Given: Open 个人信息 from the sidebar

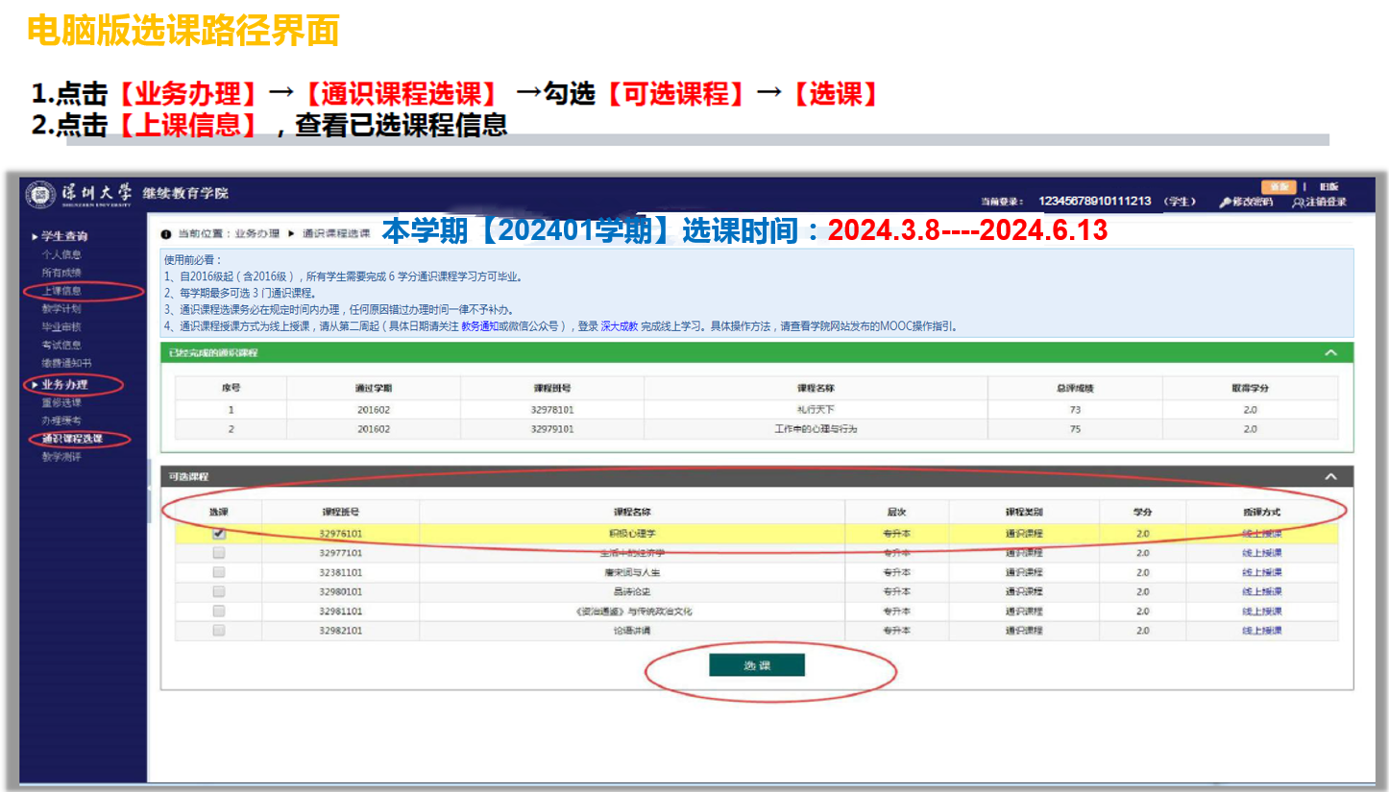Looking at the screenshot, I should [x=61, y=254].
